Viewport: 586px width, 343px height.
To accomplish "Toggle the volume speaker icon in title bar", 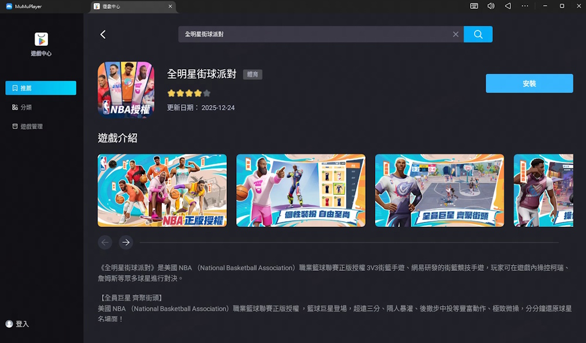I will 491,6.
